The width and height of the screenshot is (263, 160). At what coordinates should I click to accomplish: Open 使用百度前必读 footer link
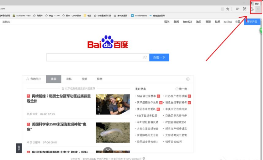(x=105, y=159)
